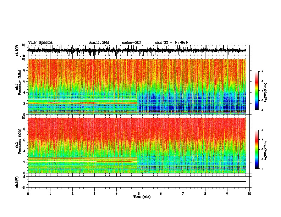The width and height of the screenshot is (281, 217).
Task: Click the ch.1 colorbar log(PSD) unit label
Action: pyautogui.click(x=266, y=92)
